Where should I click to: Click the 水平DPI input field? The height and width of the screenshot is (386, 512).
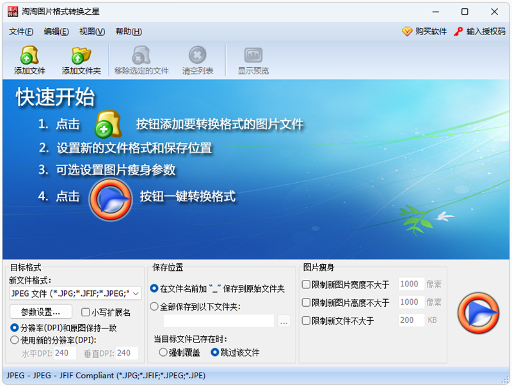point(65,353)
